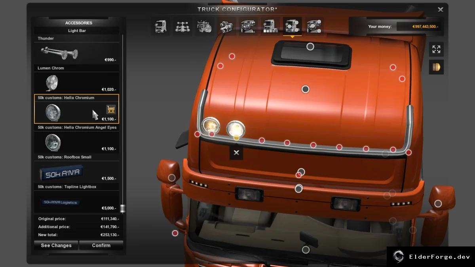Click the ACCESSORIES panel title
The image size is (475, 267).
pos(79,23)
